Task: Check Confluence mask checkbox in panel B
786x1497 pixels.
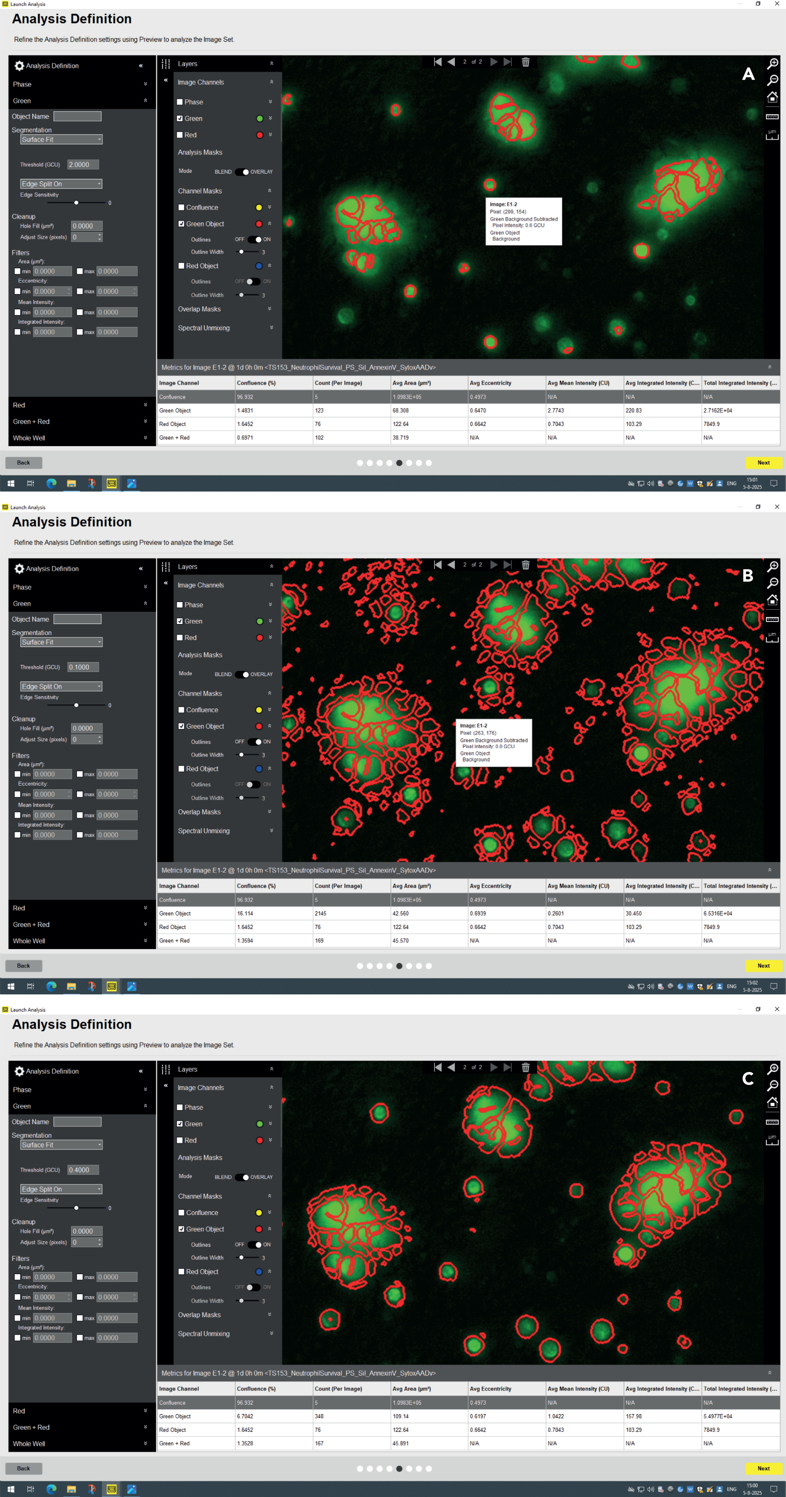Action: [x=181, y=710]
